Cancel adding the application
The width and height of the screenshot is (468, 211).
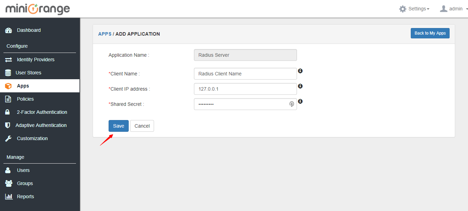coord(142,126)
